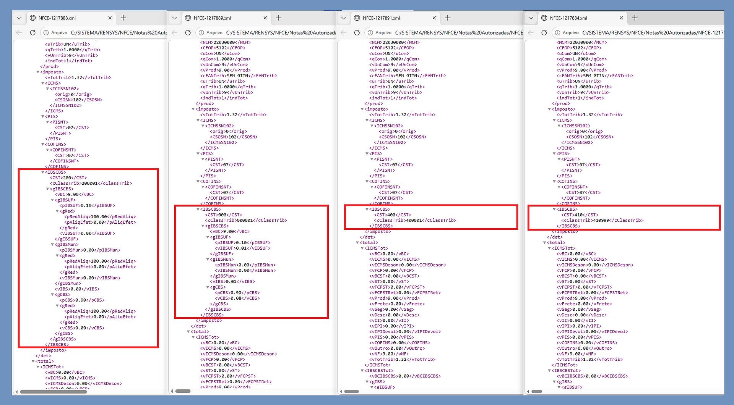734x405 pixels.
Task: Reload the NFCE-1217884.xml browser window
Action: click(x=544, y=33)
